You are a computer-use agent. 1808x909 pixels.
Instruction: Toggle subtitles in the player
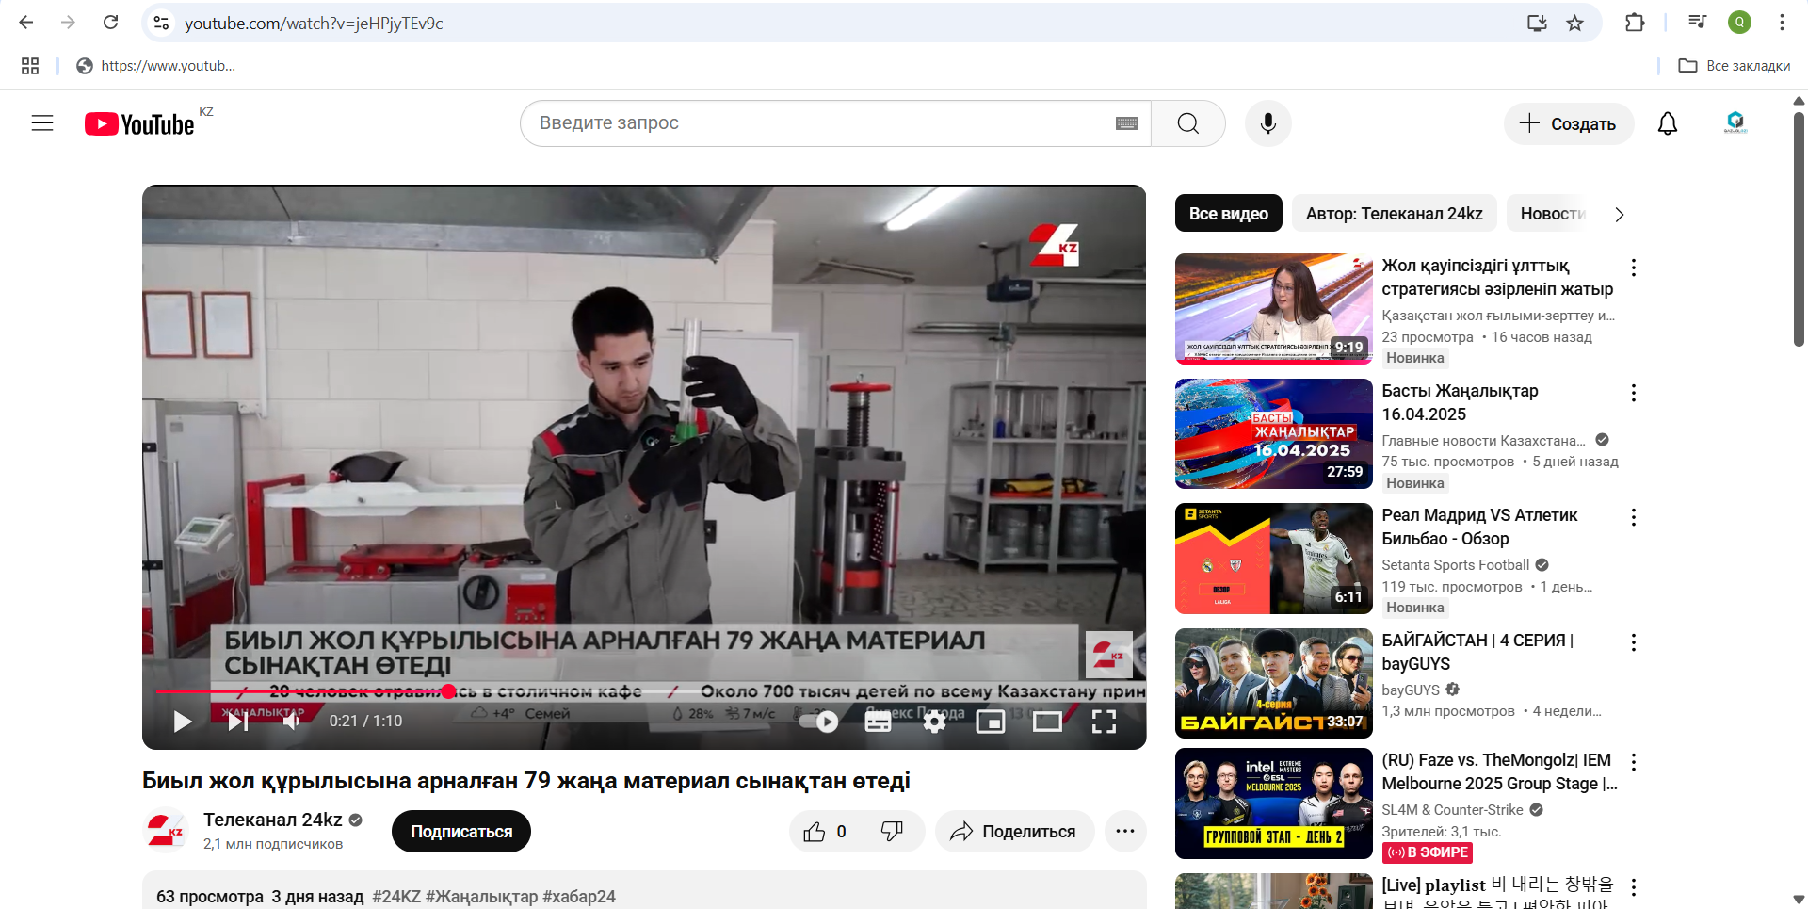click(878, 722)
